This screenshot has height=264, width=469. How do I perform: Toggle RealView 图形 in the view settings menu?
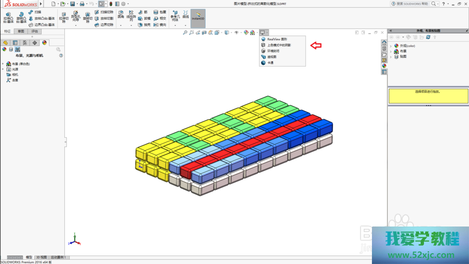click(277, 39)
